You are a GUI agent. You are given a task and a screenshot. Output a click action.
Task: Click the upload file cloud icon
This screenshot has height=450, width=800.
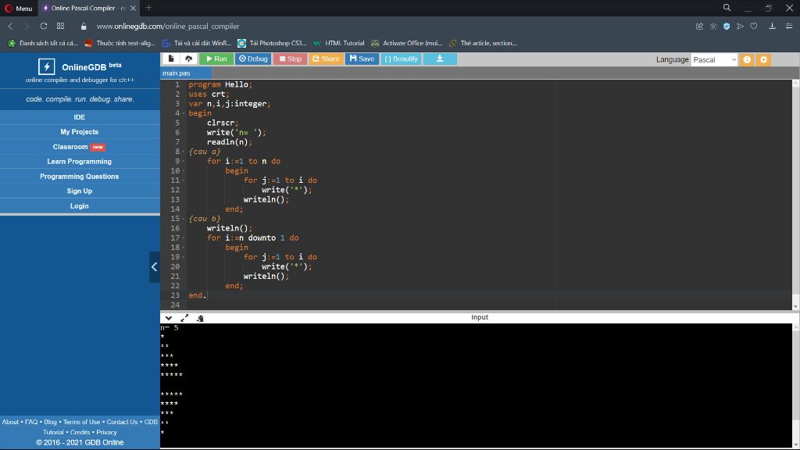(x=188, y=59)
